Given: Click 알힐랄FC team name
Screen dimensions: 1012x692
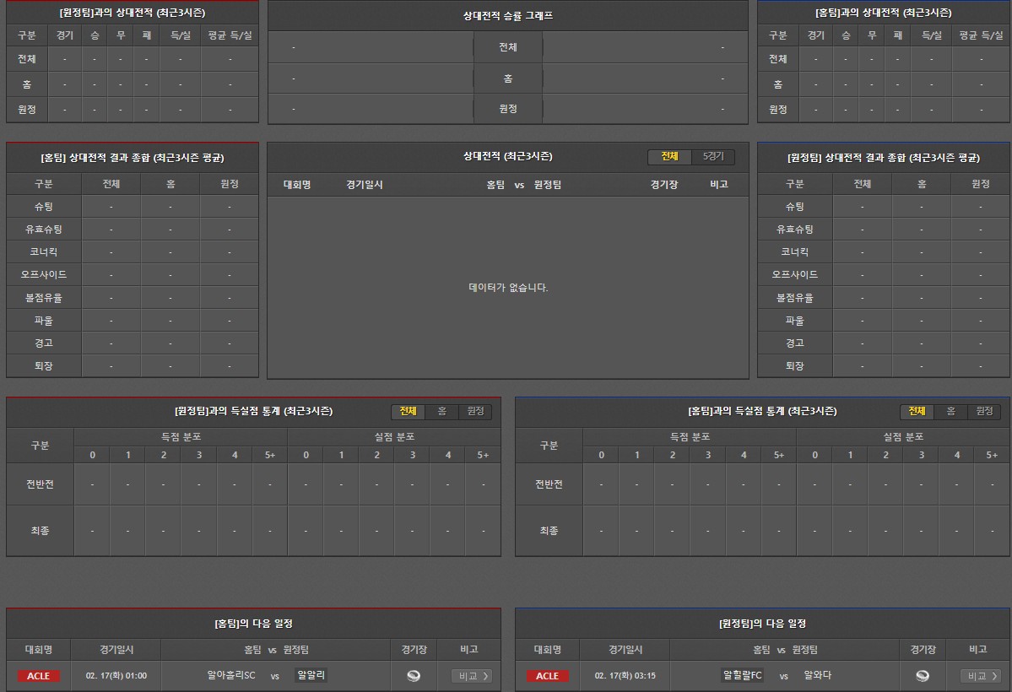Looking at the screenshot, I should click(742, 675).
